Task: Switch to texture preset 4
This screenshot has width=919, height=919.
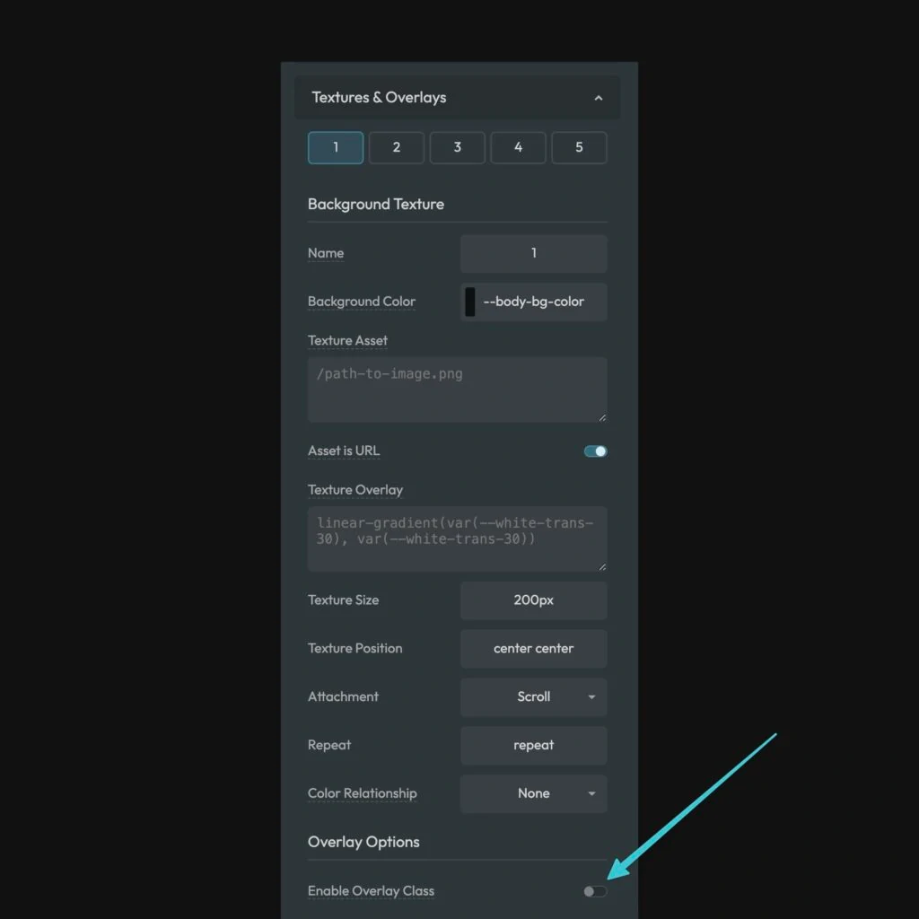Action: click(518, 147)
